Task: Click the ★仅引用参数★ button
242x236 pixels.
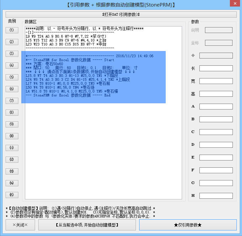Action: (x=188, y=225)
